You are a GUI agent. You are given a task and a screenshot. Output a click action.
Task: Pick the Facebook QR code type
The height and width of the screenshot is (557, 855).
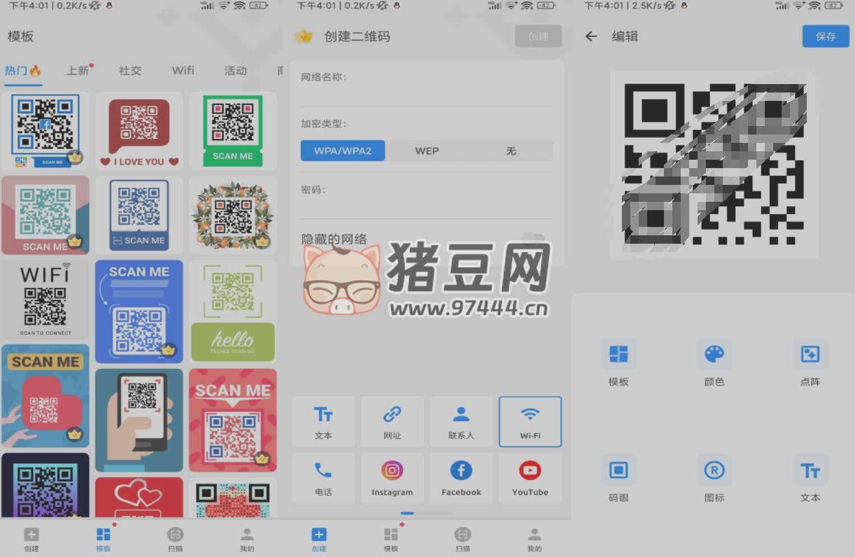point(461,477)
